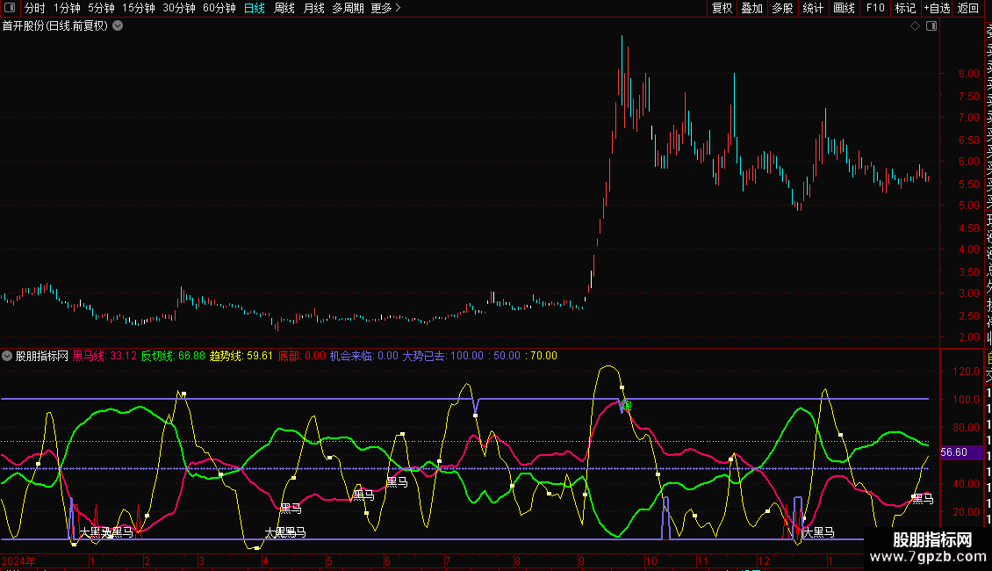Image resolution: width=992 pixels, height=571 pixels.
Task: Toggle the right side panel icon
Action: (x=931, y=26)
